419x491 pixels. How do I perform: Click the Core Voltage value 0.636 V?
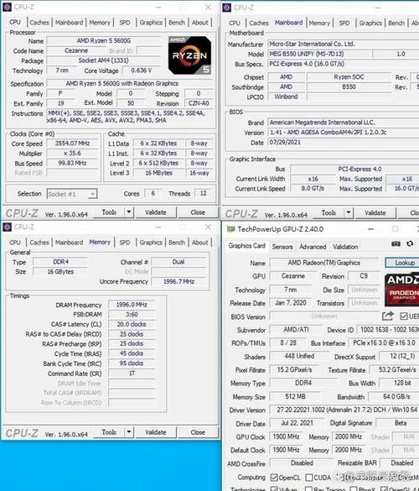pyautogui.click(x=142, y=71)
